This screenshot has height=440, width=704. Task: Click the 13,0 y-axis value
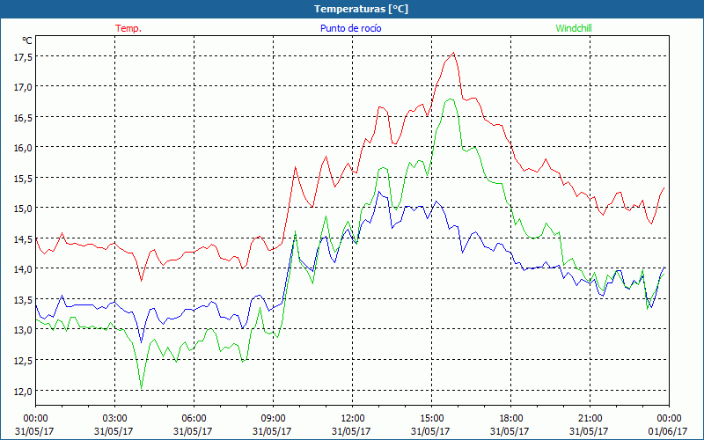click(24, 331)
